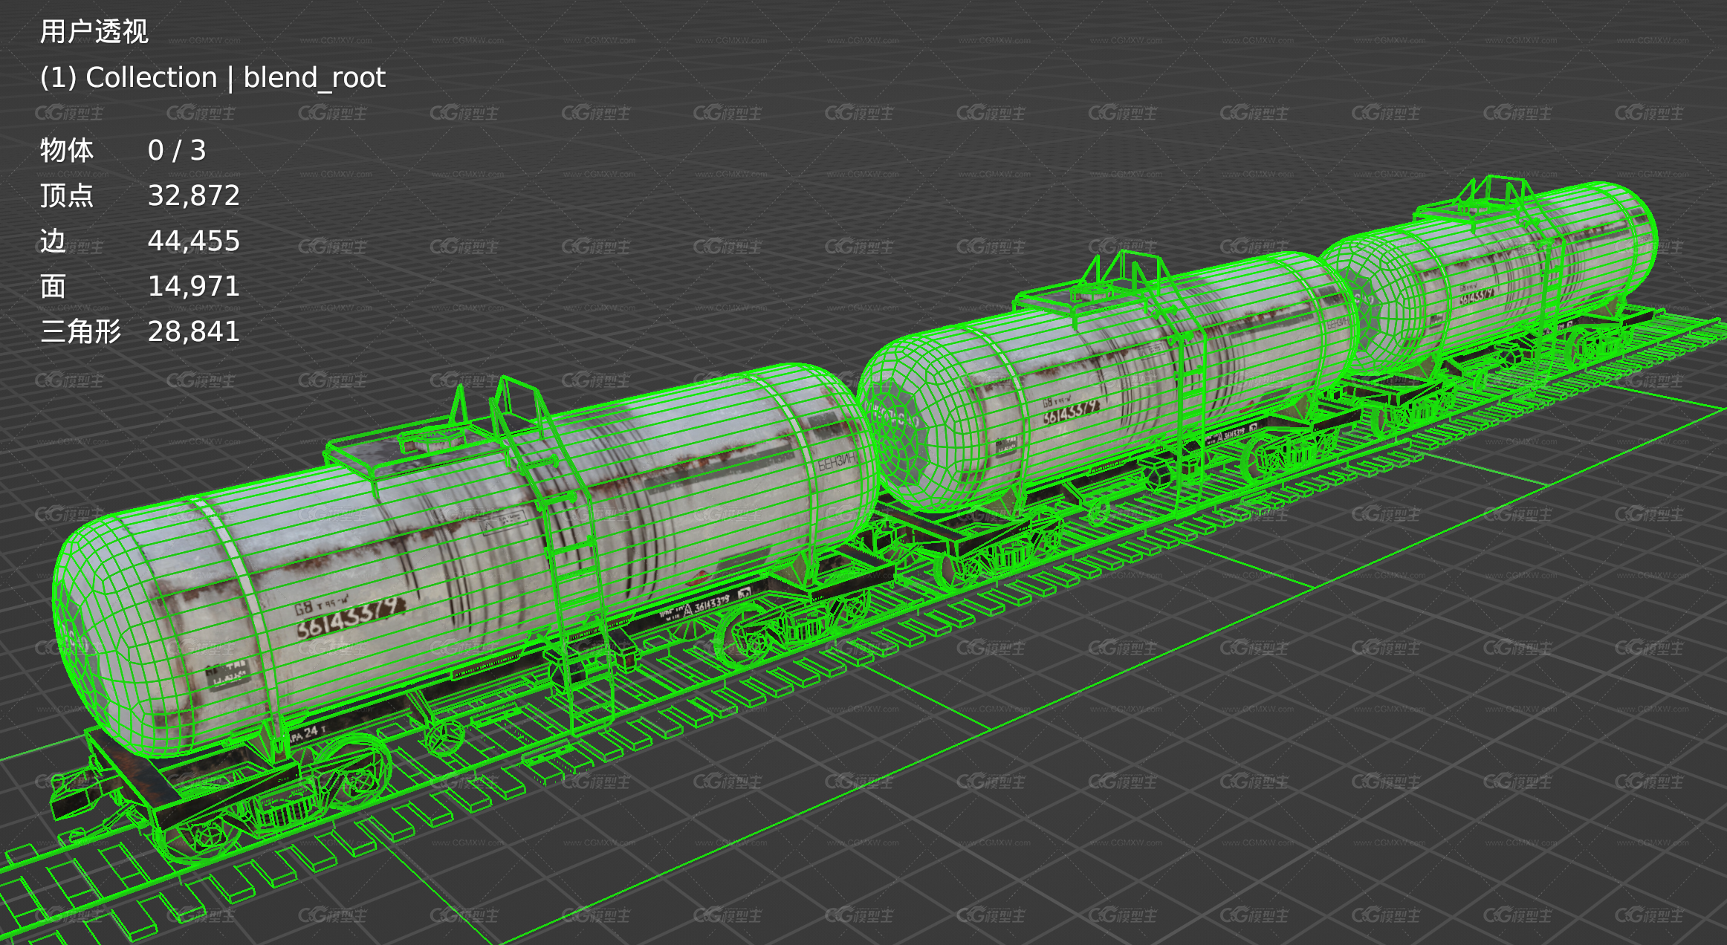This screenshot has width=1727, height=945.
Task: Click the vertex count '32,872'
Action: click(194, 195)
